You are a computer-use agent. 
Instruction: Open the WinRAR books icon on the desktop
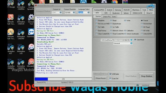[x=125, y=2]
